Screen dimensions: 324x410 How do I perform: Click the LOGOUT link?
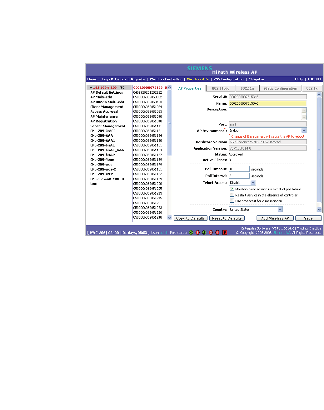point(314,79)
